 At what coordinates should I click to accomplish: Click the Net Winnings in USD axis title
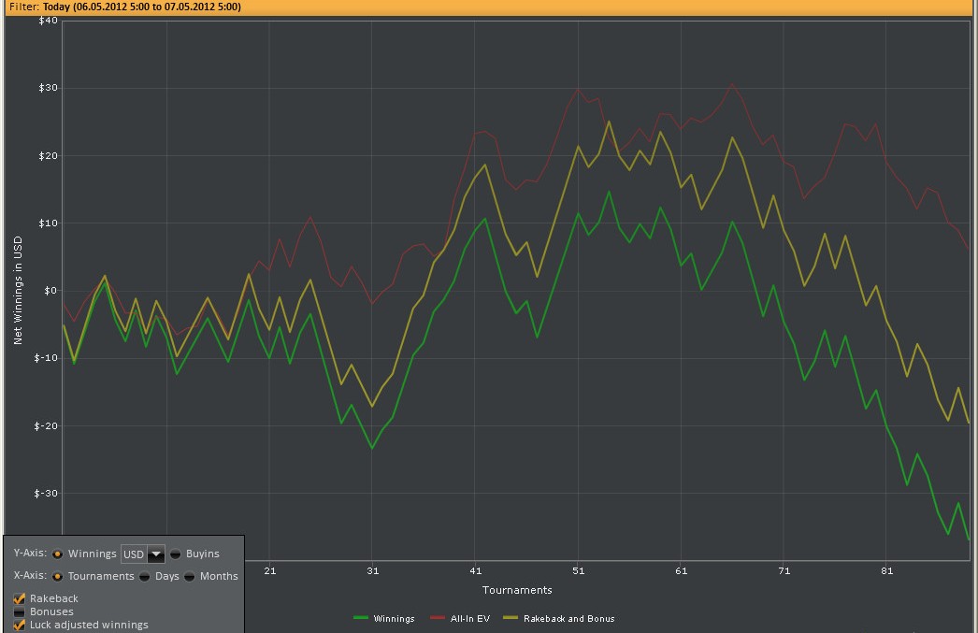(x=17, y=290)
